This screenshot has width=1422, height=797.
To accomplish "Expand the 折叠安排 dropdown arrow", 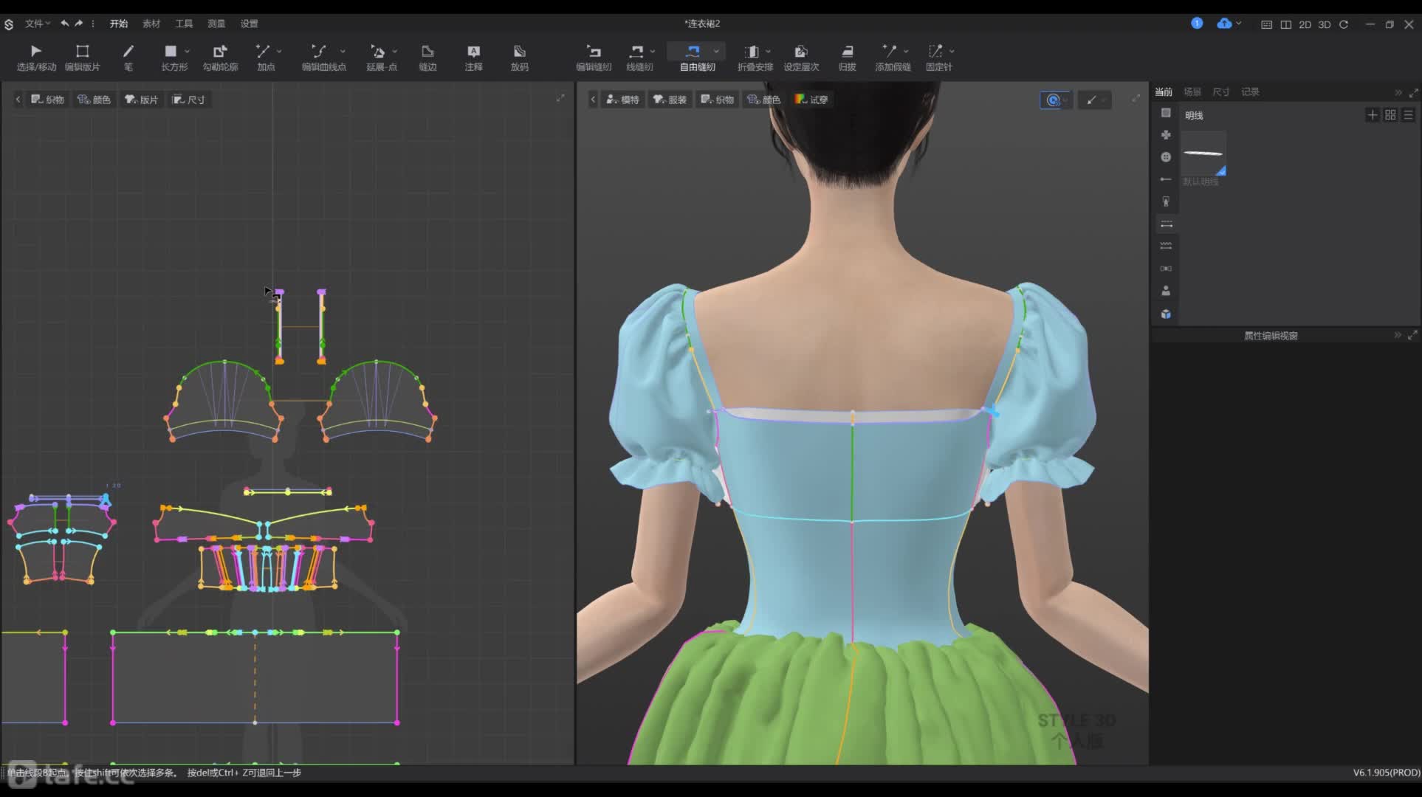I will (769, 51).
